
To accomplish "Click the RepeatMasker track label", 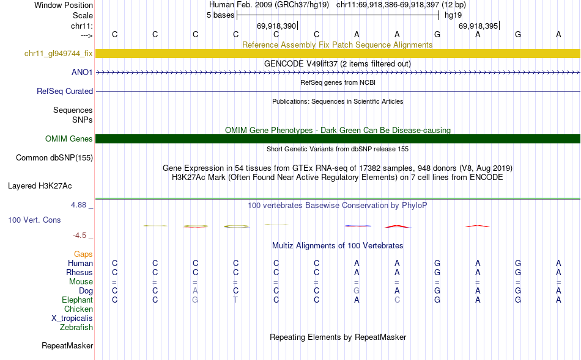I will tap(67, 345).
